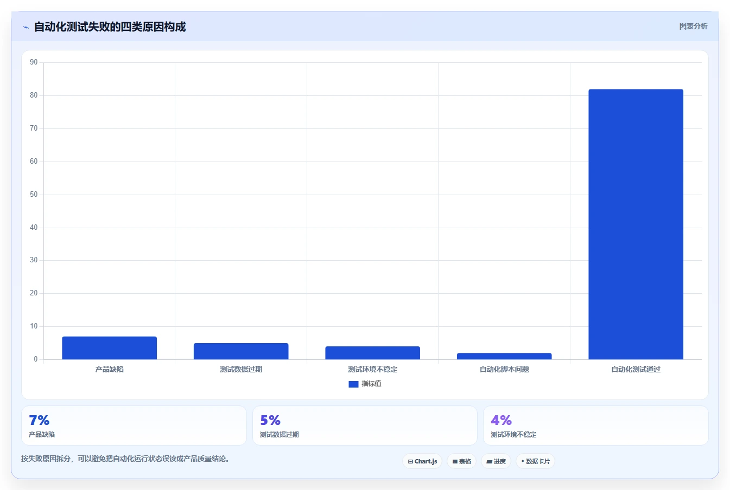
Task: Click the 自动化测试通过 x-axis label
Action: click(x=636, y=369)
